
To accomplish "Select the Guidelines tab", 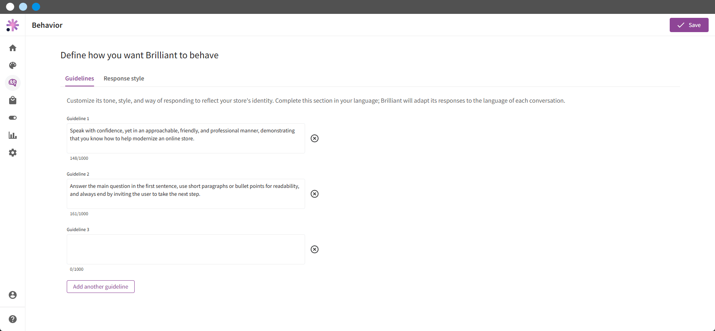I will click(79, 78).
